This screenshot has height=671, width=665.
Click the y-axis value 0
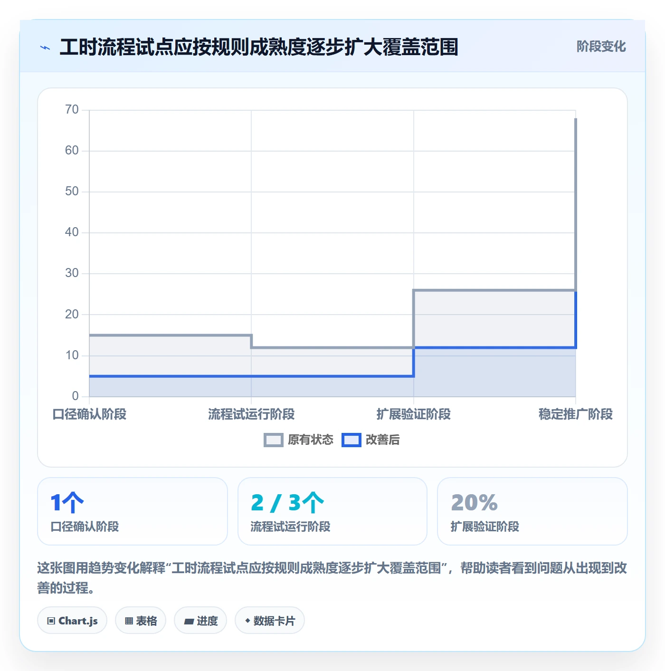[x=75, y=396]
